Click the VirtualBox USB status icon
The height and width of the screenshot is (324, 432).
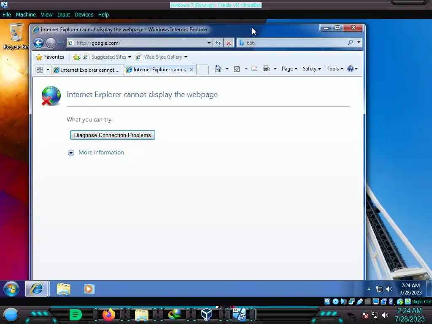(x=359, y=301)
